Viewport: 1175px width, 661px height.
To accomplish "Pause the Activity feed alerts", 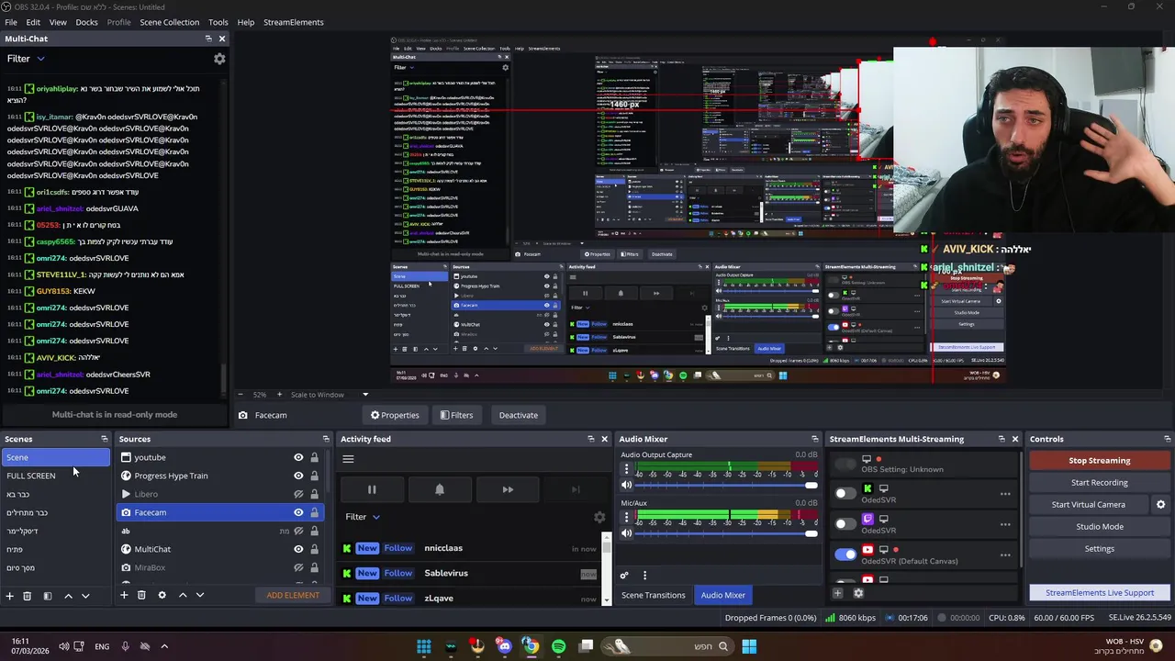I will pos(372,489).
